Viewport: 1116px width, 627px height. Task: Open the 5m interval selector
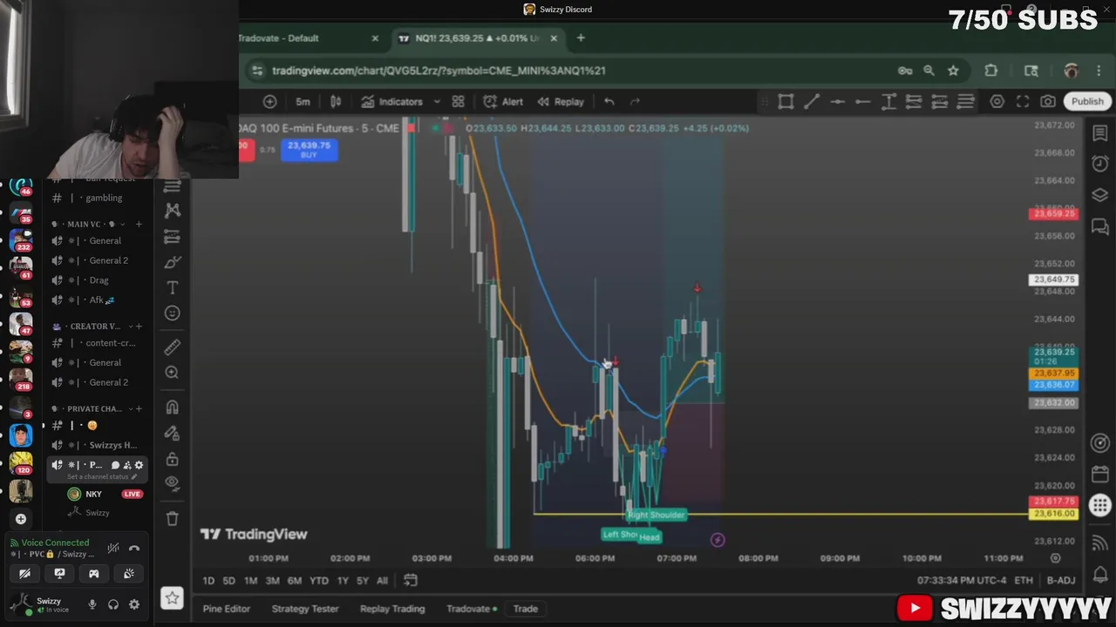[303, 102]
